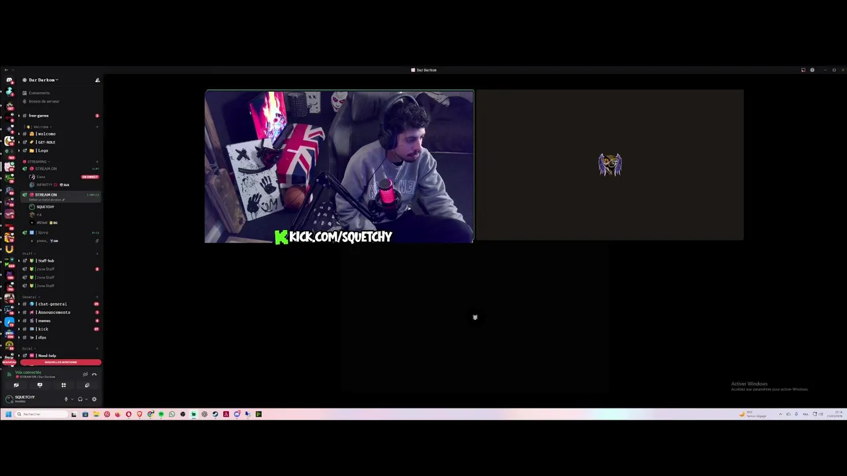Open the Discord inbox icon in title bar

pos(803,70)
